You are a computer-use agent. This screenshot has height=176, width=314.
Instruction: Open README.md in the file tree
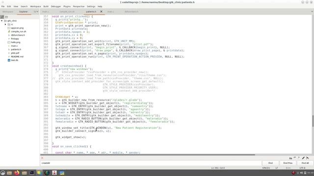pyautogui.click(x=17, y=57)
